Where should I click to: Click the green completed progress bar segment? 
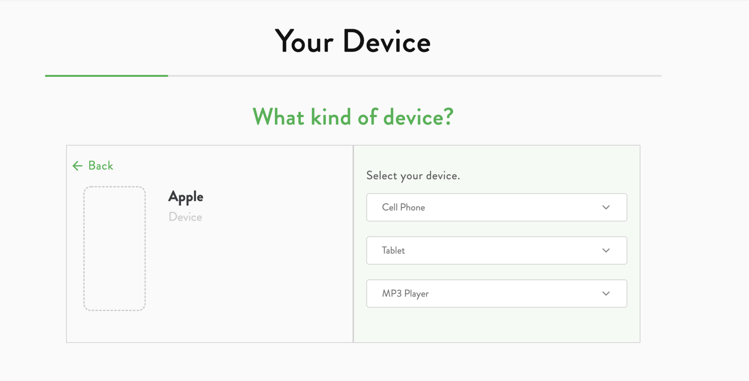pos(106,76)
